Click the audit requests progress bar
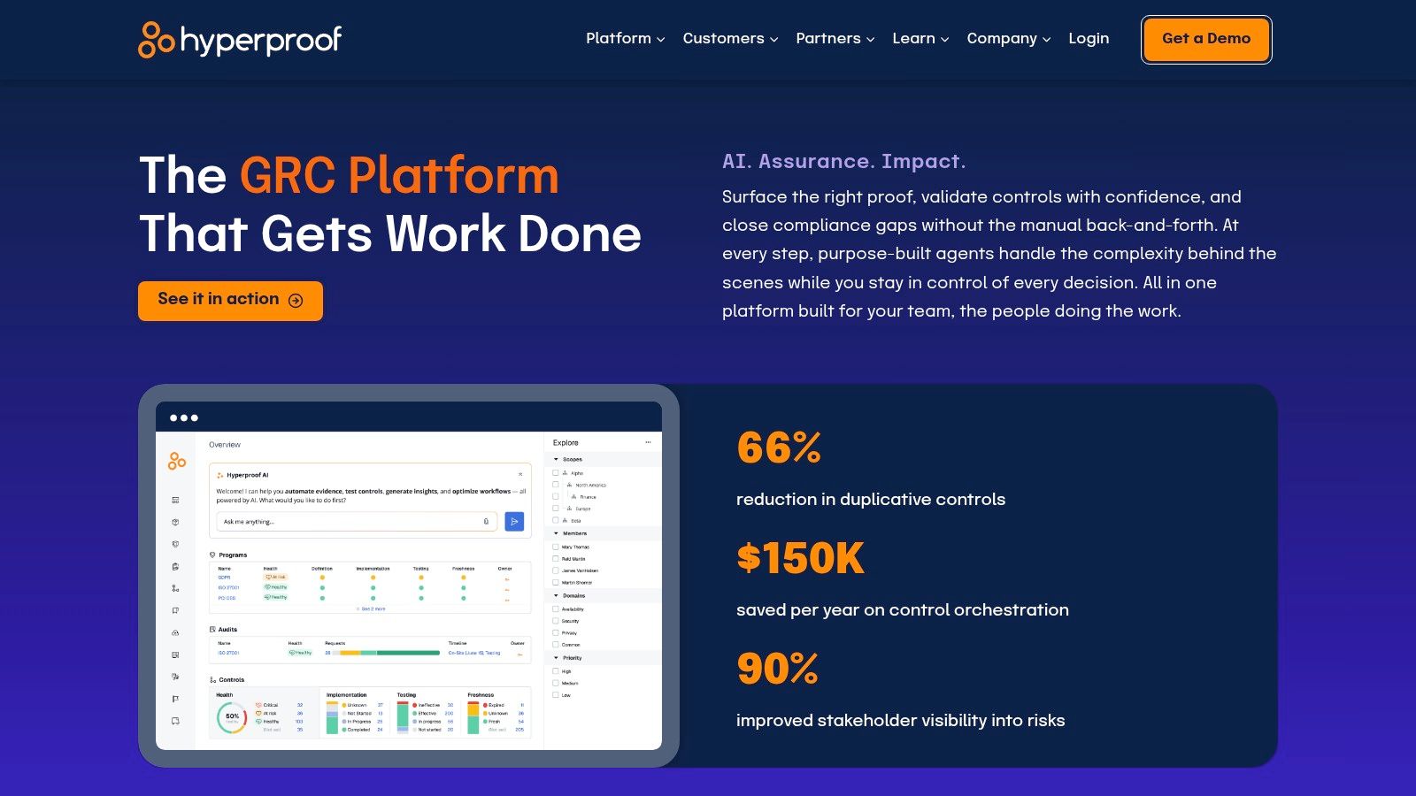 click(x=386, y=653)
